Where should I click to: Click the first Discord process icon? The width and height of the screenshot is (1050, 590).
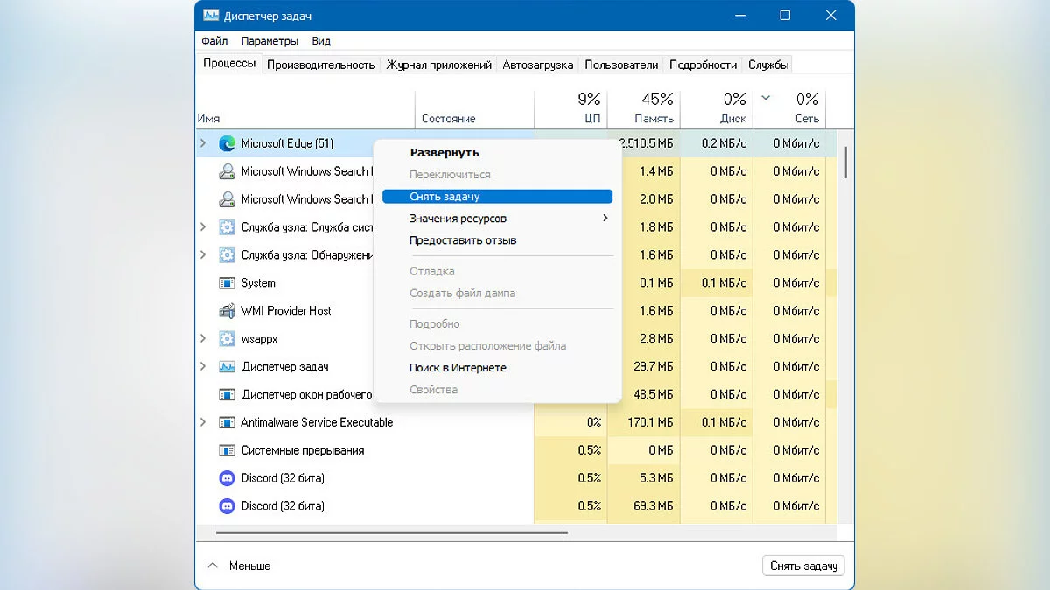(227, 479)
